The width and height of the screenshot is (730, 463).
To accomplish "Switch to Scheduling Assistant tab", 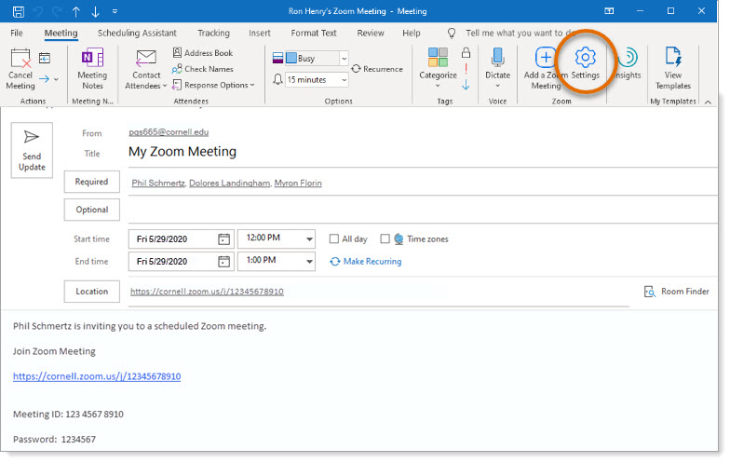I will 137,34.
